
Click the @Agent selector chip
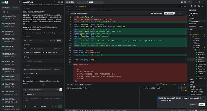pos(30,94)
